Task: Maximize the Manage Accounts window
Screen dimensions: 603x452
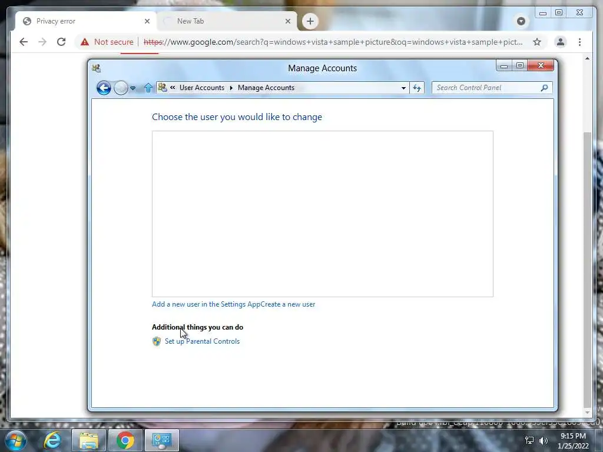Action: (519, 66)
